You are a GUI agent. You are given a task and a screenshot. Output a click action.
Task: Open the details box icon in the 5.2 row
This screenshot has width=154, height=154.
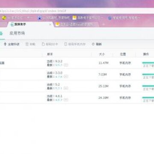pyautogui.click(x=66, y=88)
